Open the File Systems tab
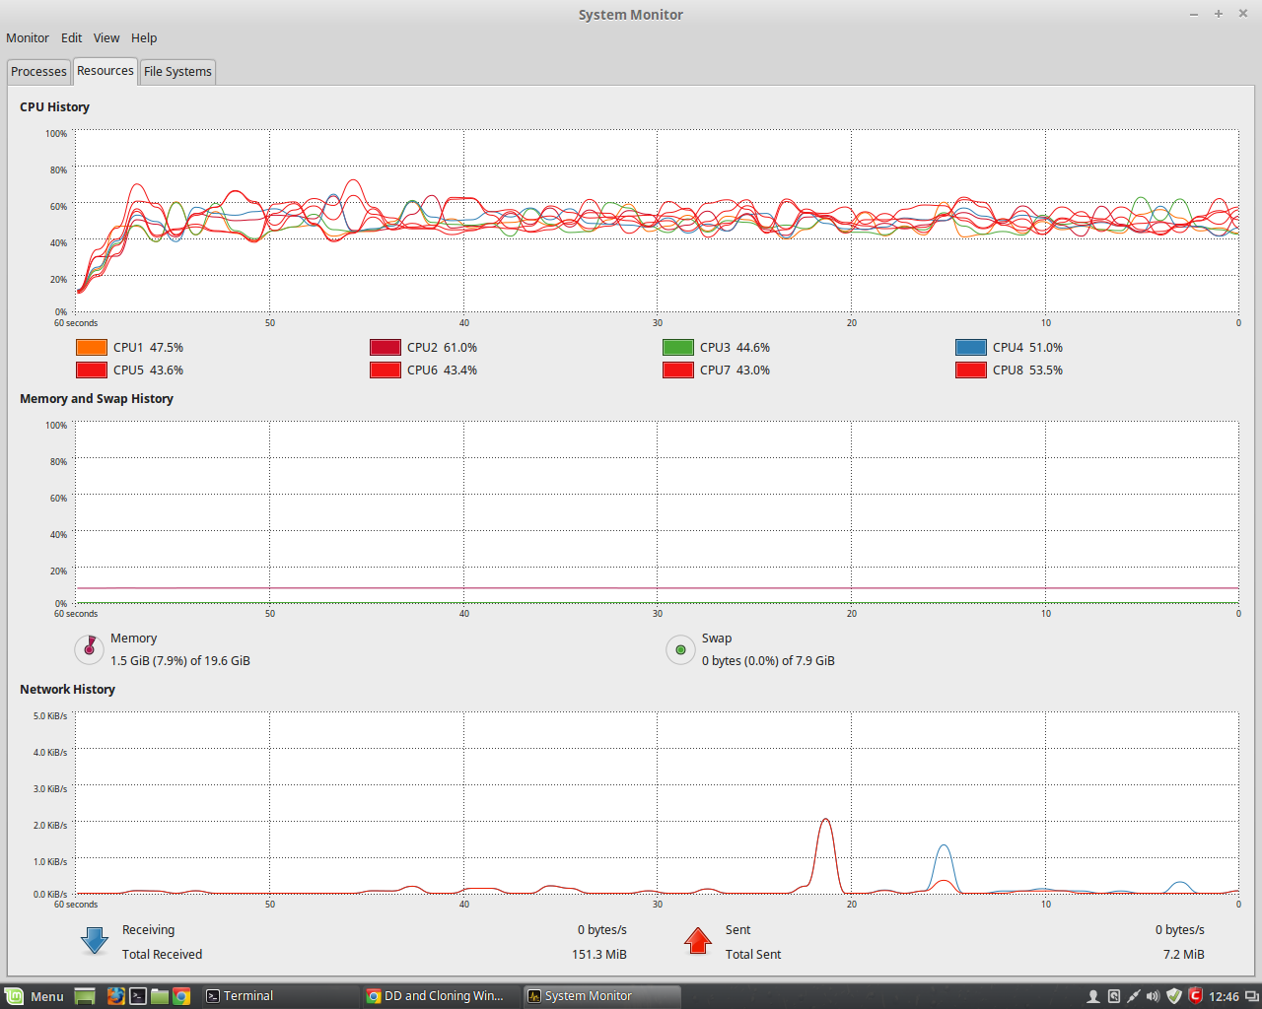 click(177, 72)
